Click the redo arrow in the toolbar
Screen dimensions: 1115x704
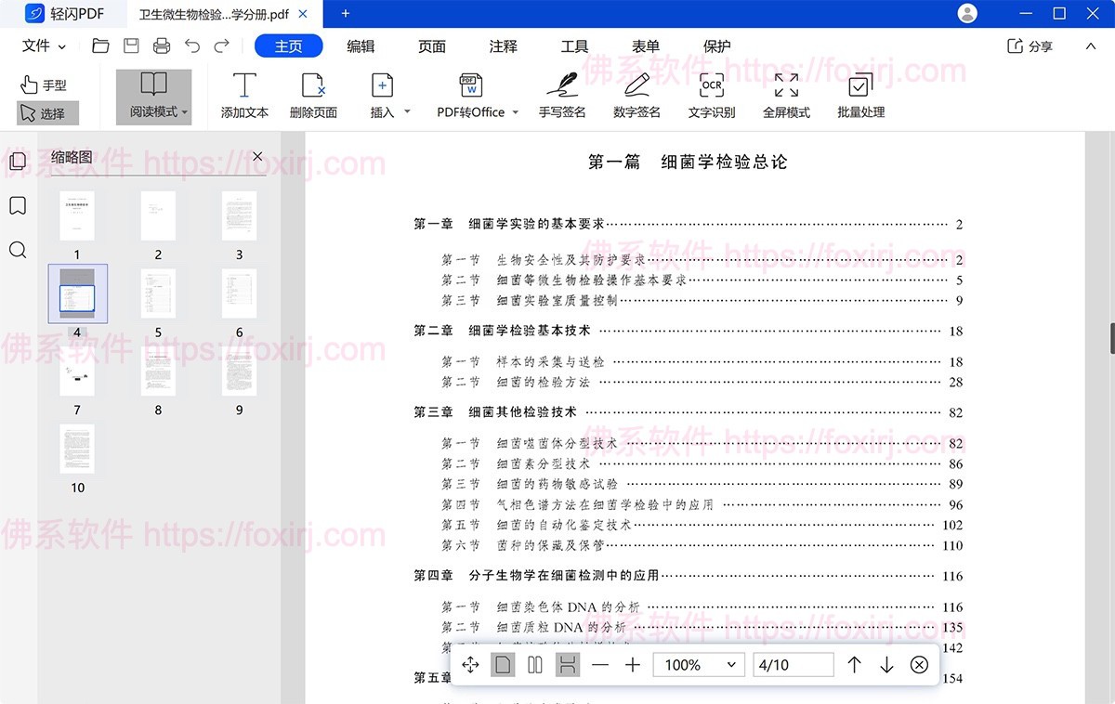coord(220,45)
